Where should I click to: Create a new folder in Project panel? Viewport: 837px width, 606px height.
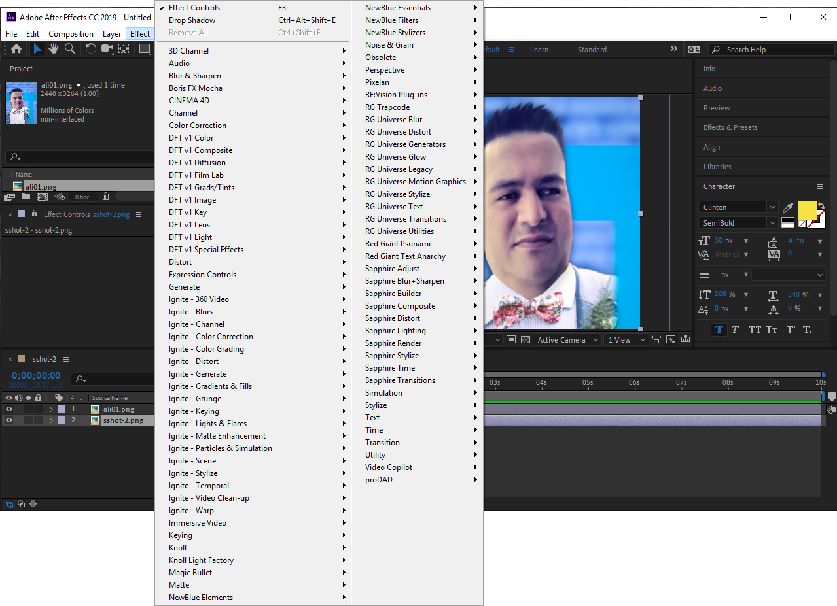26,197
